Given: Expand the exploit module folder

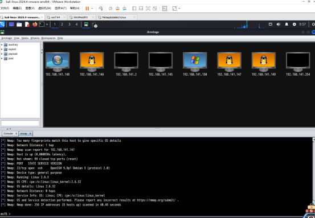Looking at the screenshot, I should 2,49.
